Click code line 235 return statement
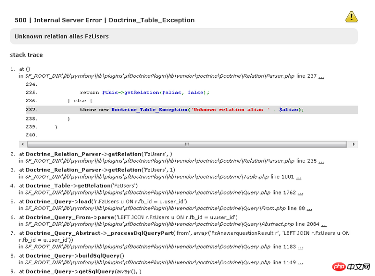 coord(144,93)
